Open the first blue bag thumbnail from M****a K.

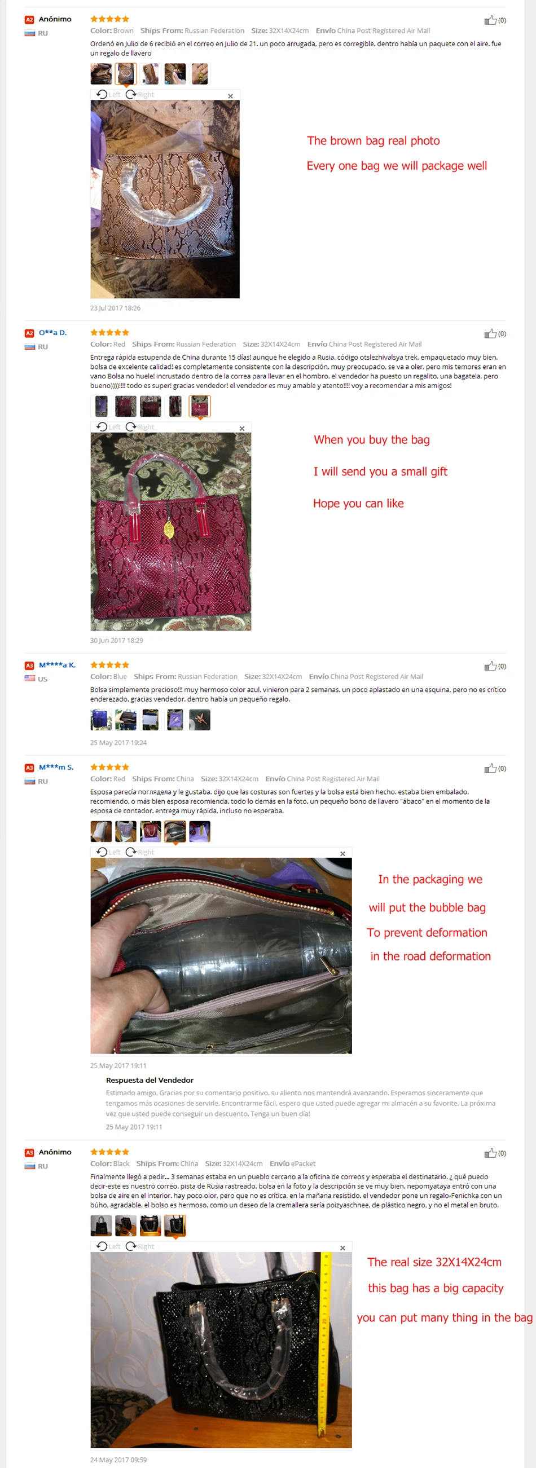[x=101, y=720]
